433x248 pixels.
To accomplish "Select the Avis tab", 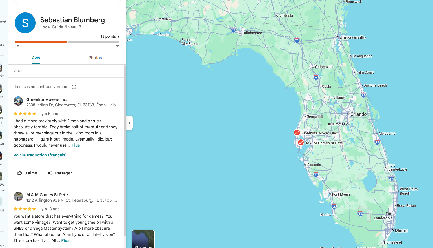I will point(36,58).
